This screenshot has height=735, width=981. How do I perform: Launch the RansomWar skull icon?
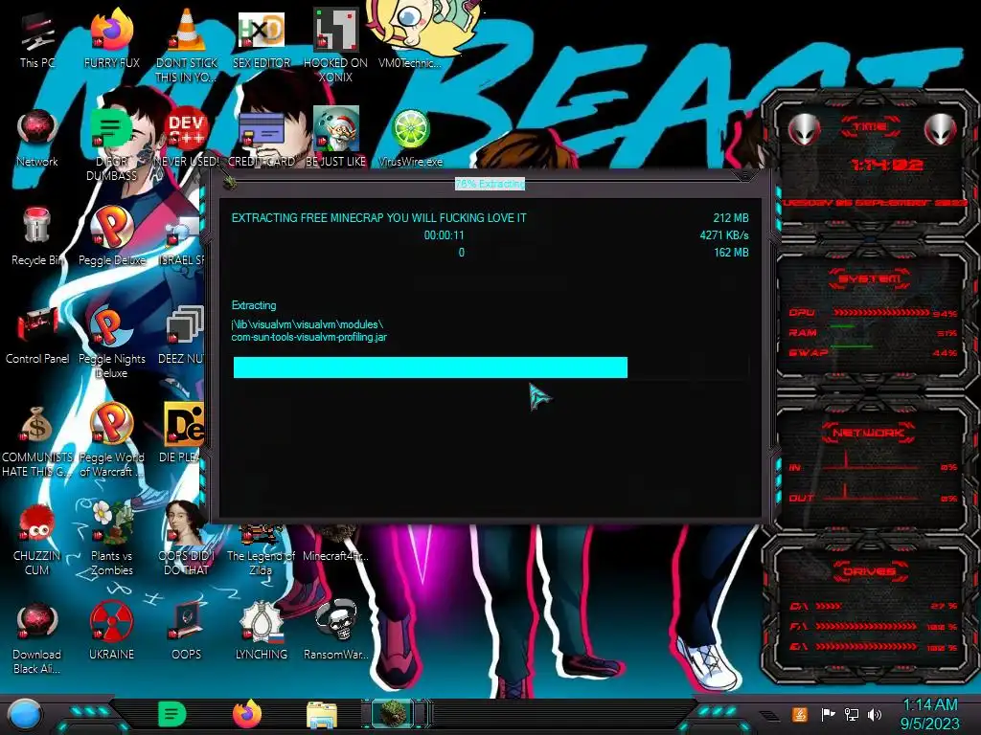pos(336,632)
